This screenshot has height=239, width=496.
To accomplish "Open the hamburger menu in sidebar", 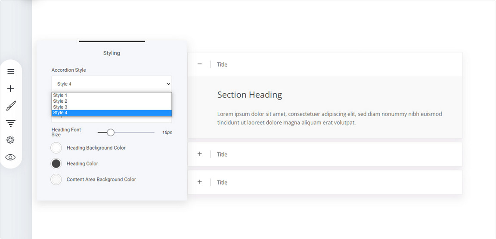I will 11,71.
